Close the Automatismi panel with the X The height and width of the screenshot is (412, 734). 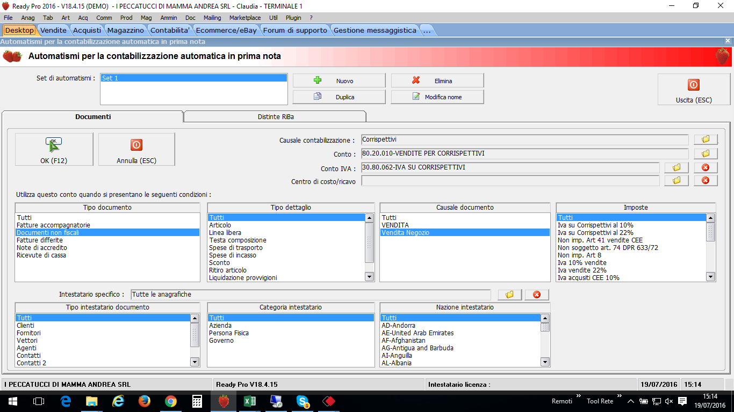pyautogui.click(x=728, y=41)
